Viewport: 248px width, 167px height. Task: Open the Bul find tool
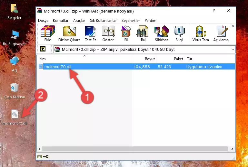pyautogui.click(x=144, y=33)
